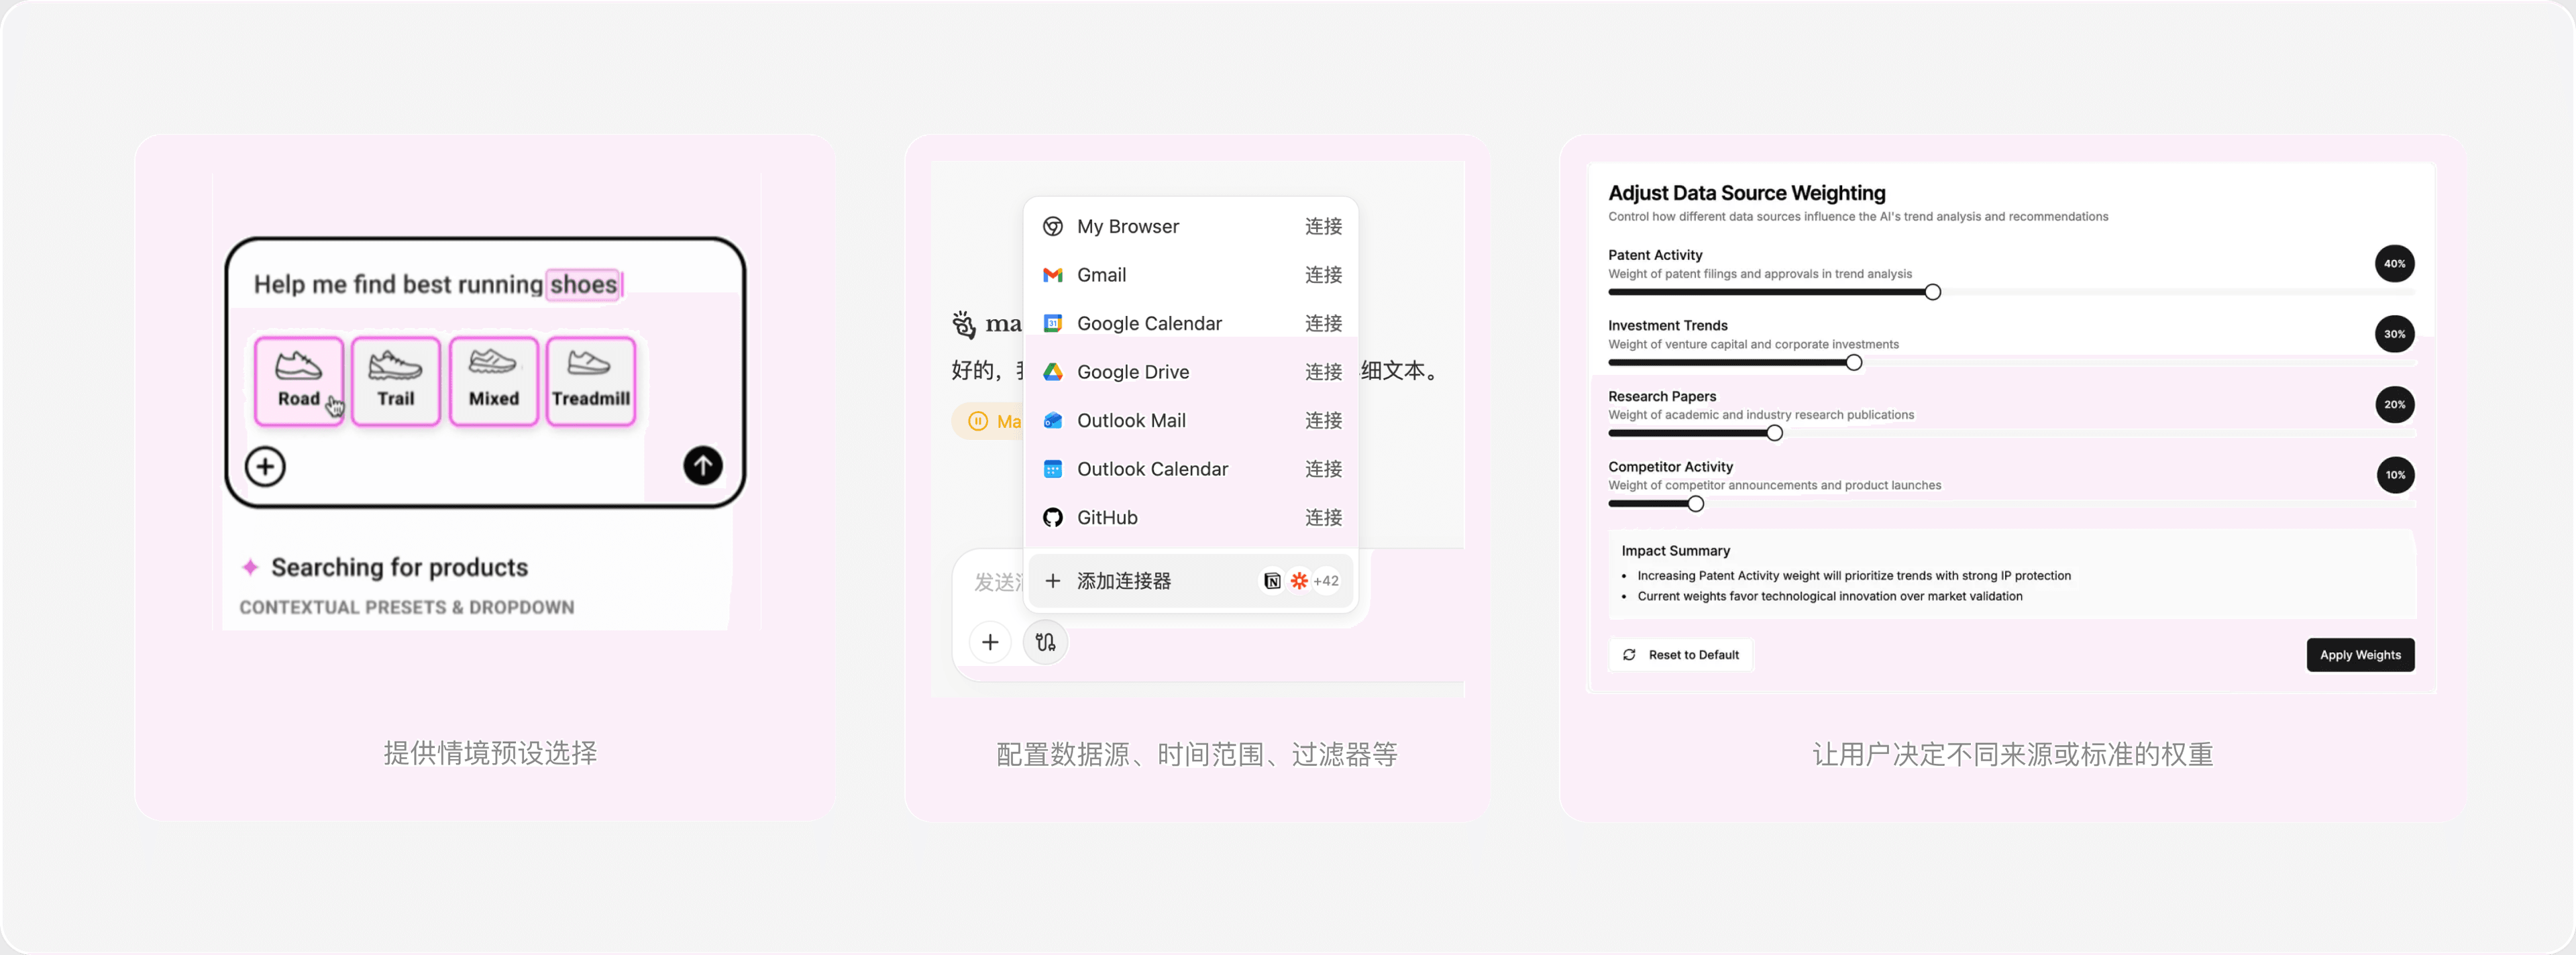Connect GitHub via 连接
Viewport: 2576px width, 955px height.
click(x=1323, y=517)
